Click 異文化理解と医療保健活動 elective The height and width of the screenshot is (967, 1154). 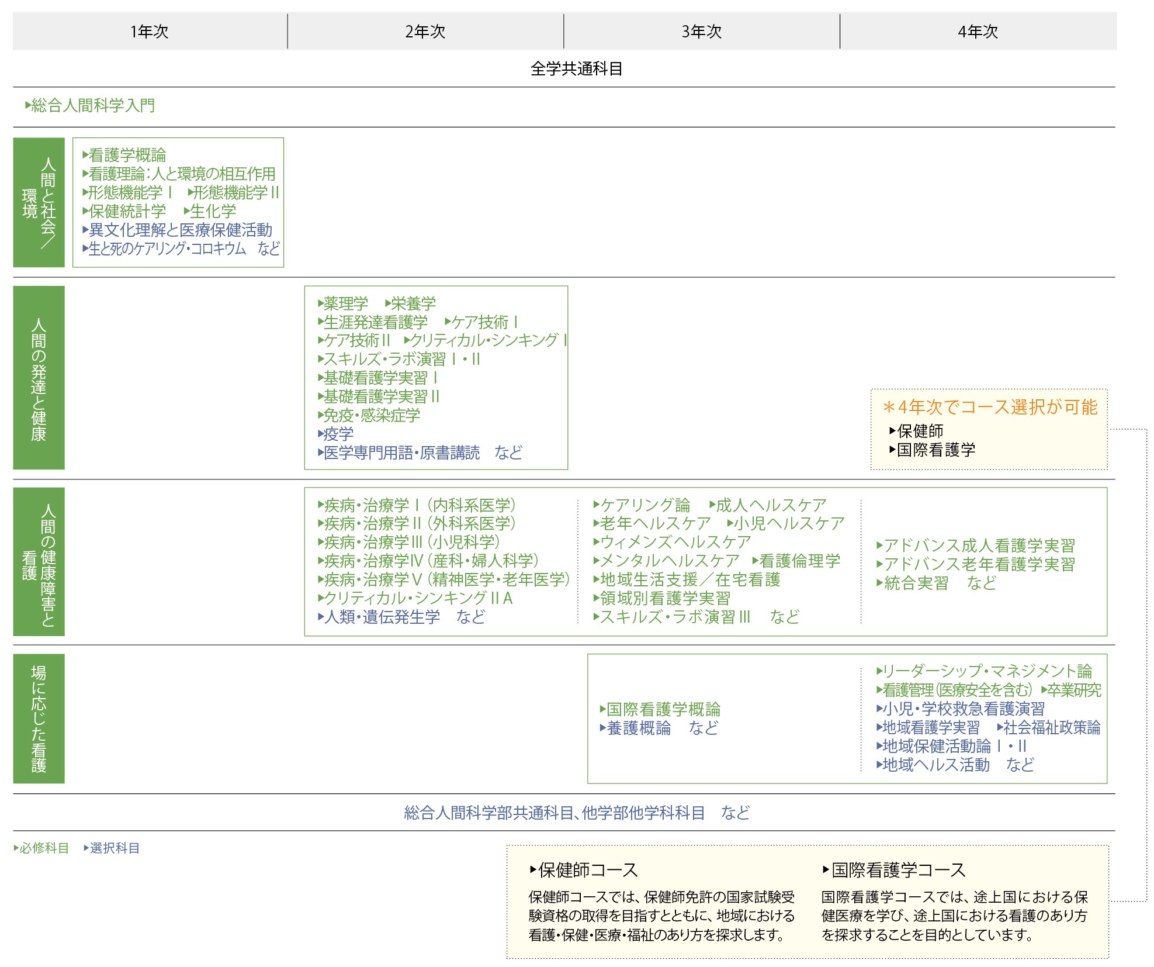(x=178, y=230)
